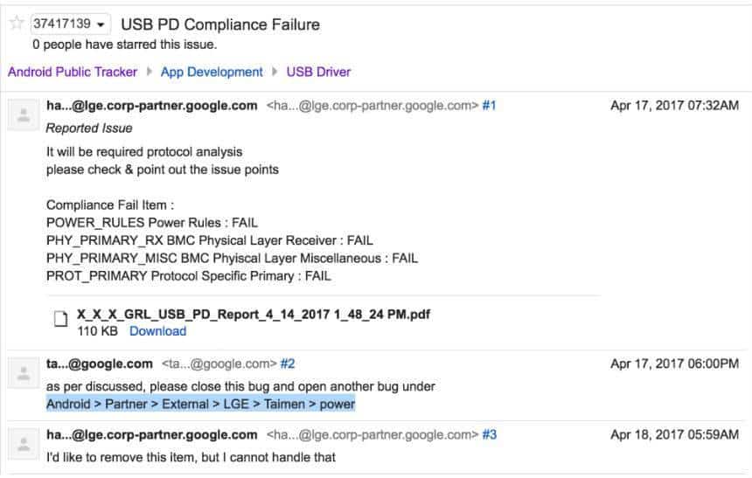
Task: Click the avatar icon of comment #1
Action: coord(23,115)
